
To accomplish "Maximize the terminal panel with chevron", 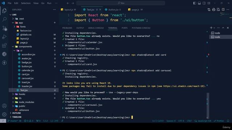I will [223, 28].
